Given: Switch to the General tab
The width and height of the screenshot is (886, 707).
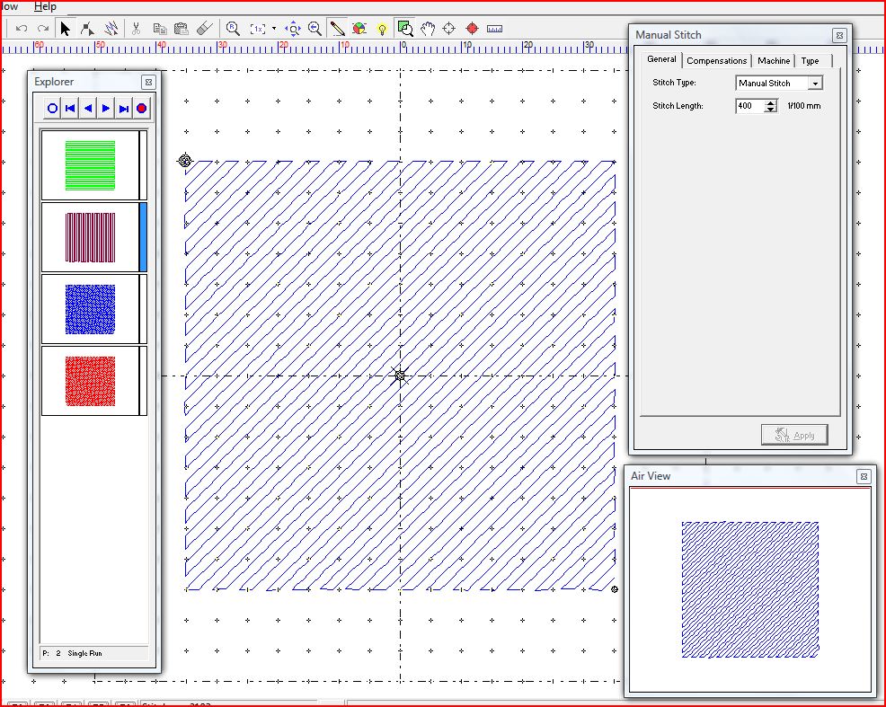Looking at the screenshot, I should click(x=661, y=59).
